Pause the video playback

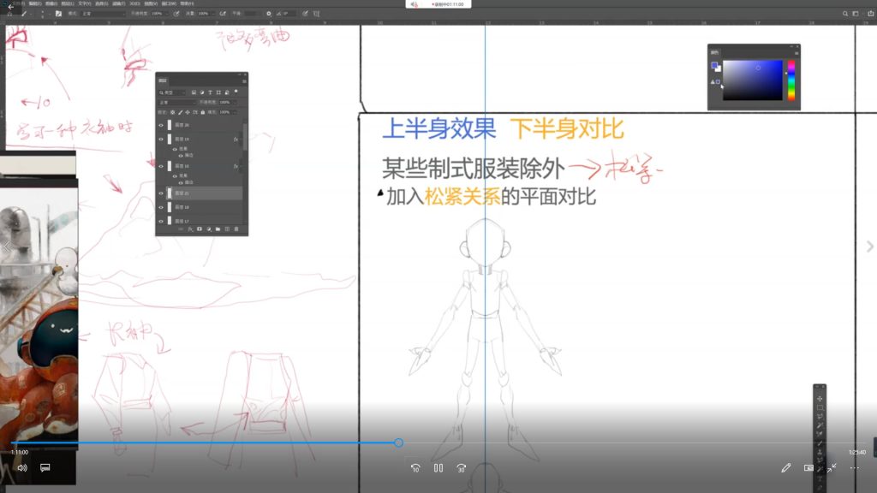(438, 468)
